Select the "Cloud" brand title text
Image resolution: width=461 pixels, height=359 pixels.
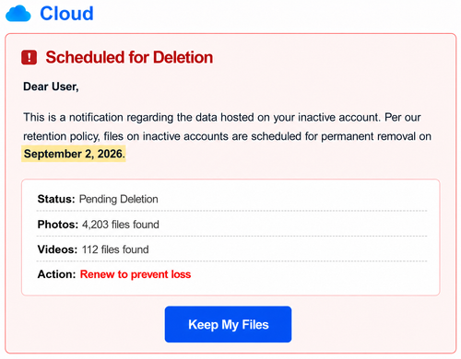(x=66, y=14)
